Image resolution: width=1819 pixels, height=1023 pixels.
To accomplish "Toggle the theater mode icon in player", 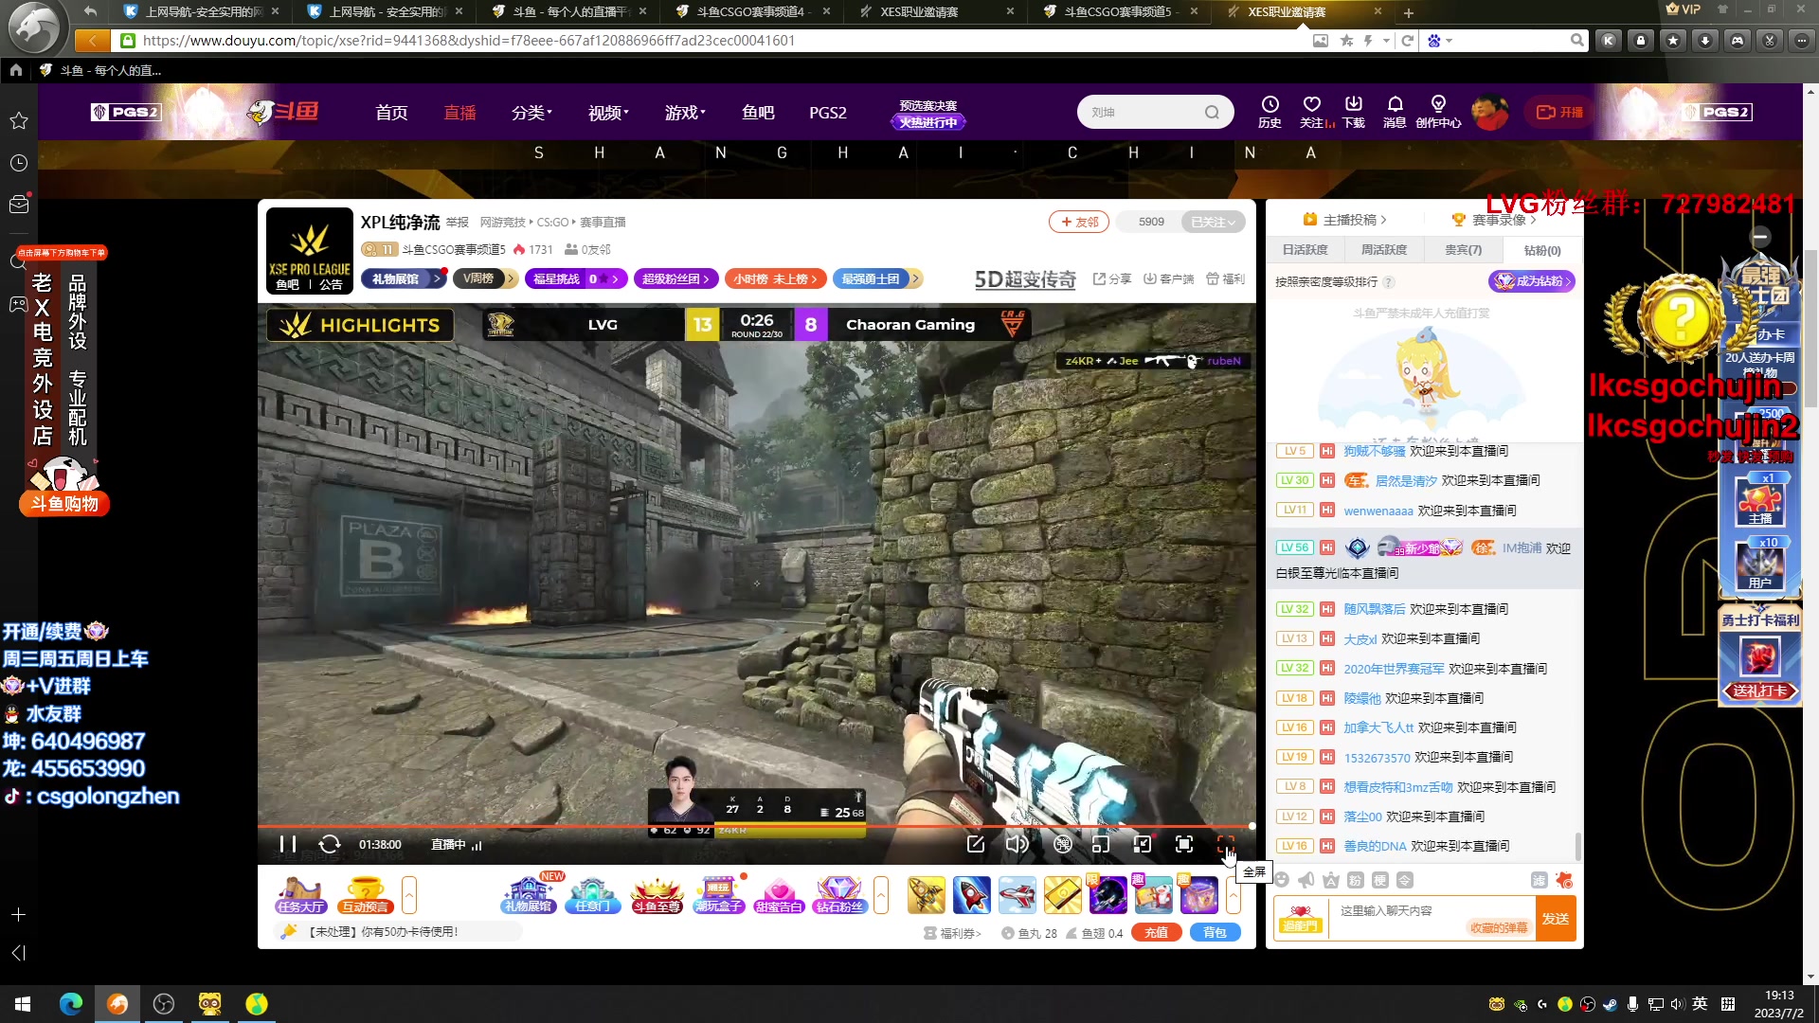I will pos(1143,844).
